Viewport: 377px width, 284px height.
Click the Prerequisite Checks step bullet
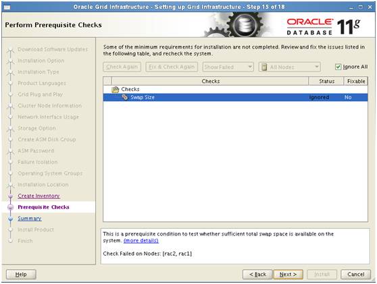(10, 207)
